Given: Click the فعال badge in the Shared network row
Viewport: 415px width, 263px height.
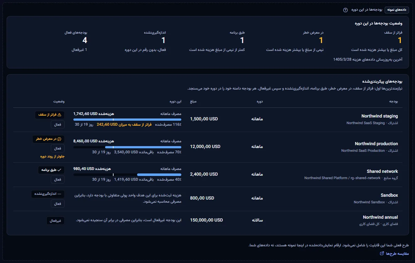Looking at the screenshot, I should point(58,179).
